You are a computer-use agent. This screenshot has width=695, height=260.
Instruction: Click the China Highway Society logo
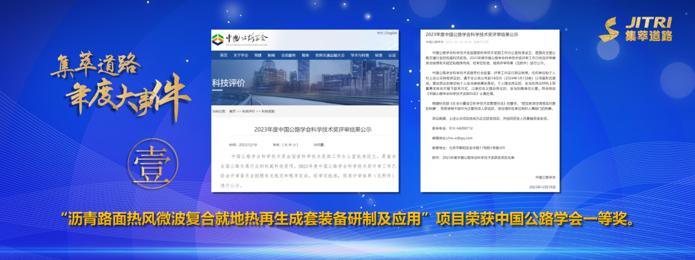point(240,39)
